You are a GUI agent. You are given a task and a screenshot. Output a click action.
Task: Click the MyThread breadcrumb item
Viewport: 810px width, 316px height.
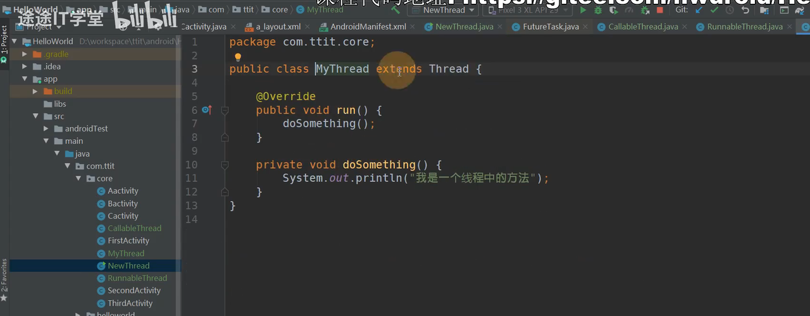click(x=320, y=9)
